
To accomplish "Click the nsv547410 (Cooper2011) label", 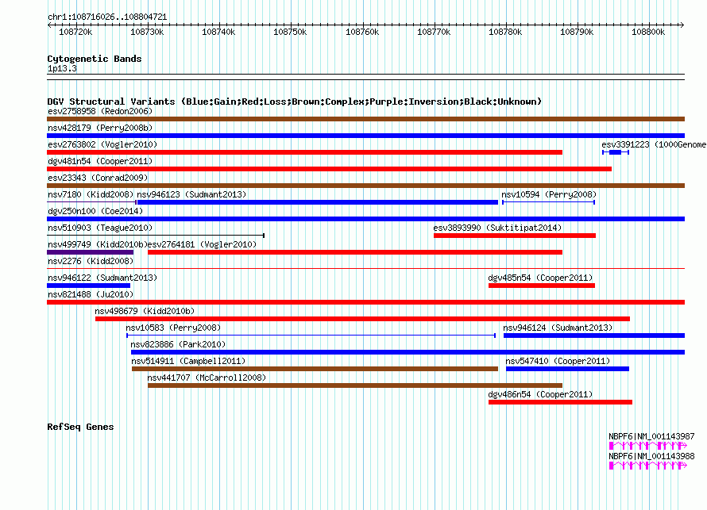I will [558, 361].
